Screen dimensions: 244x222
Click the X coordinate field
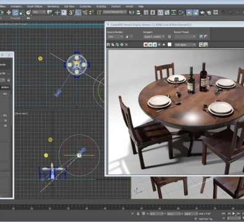(x=156, y=214)
